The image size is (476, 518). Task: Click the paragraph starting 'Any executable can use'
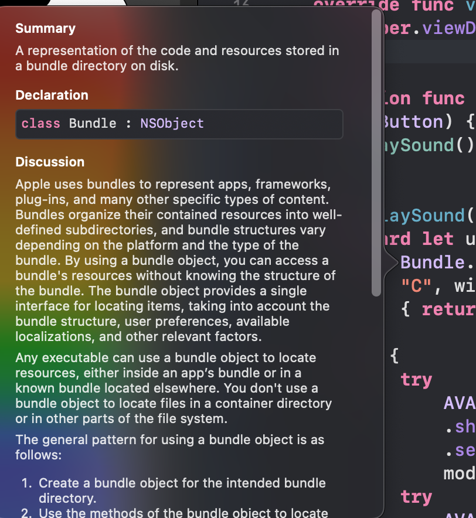(174, 388)
